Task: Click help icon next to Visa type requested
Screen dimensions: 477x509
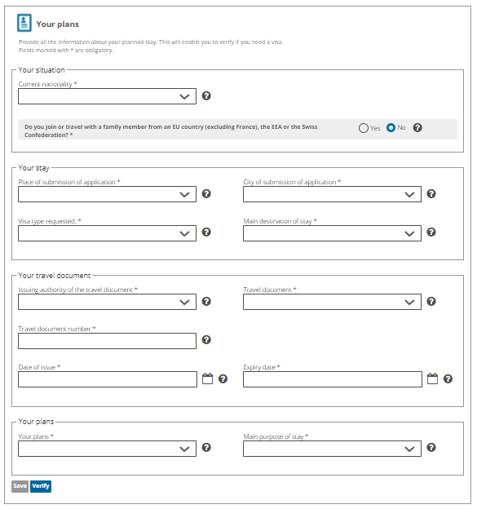Action: (206, 232)
